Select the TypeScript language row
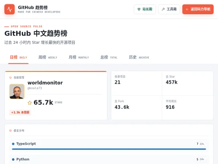218x164 pixels. (x=109, y=145)
